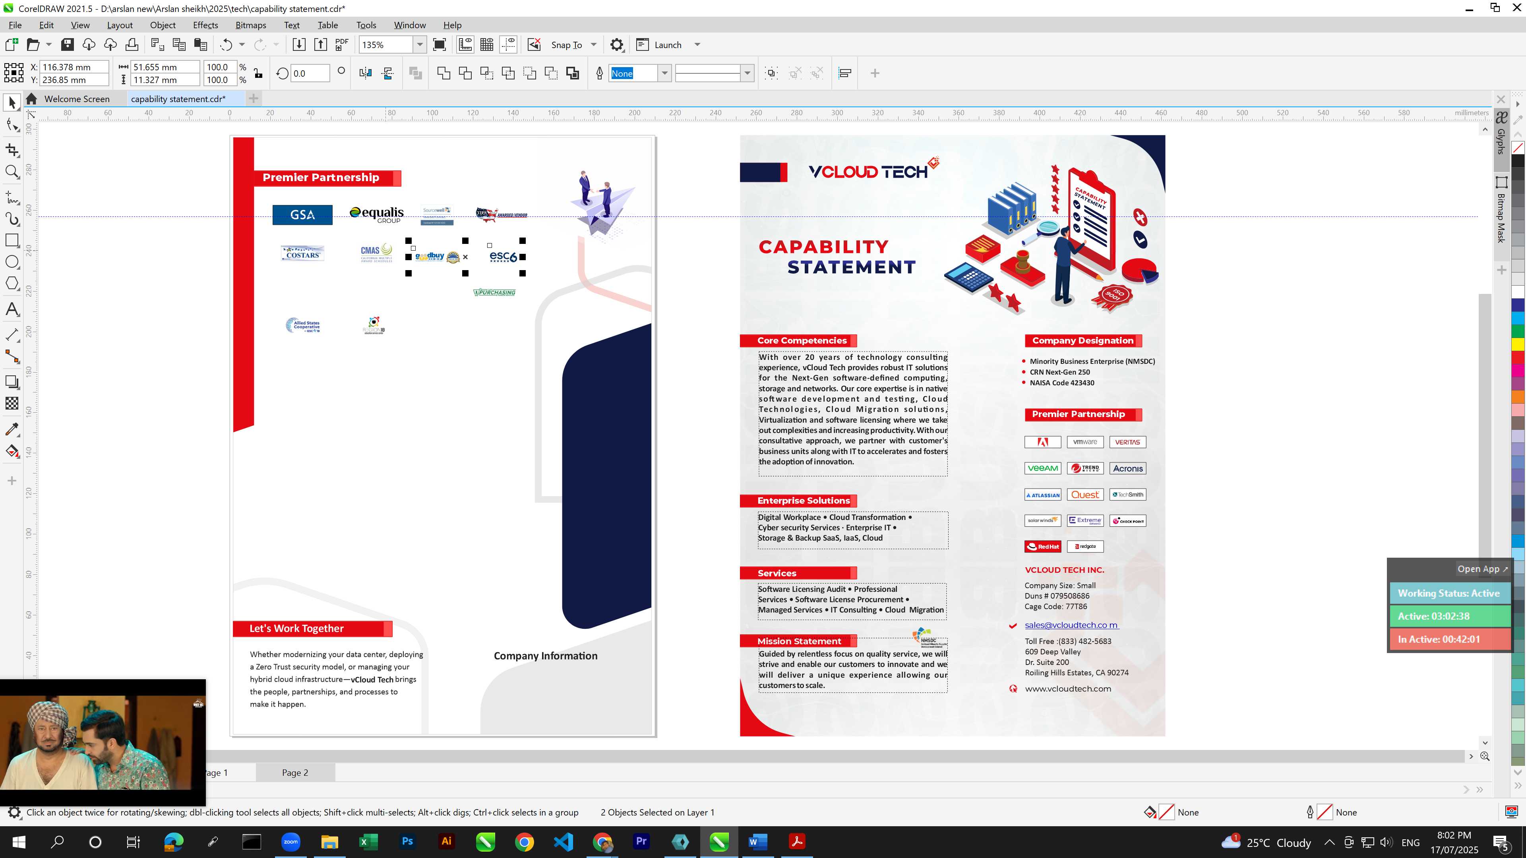Select the Crop tool
Image resolution: width=1526 pixels, height=858 pixels.
(12, 150)
